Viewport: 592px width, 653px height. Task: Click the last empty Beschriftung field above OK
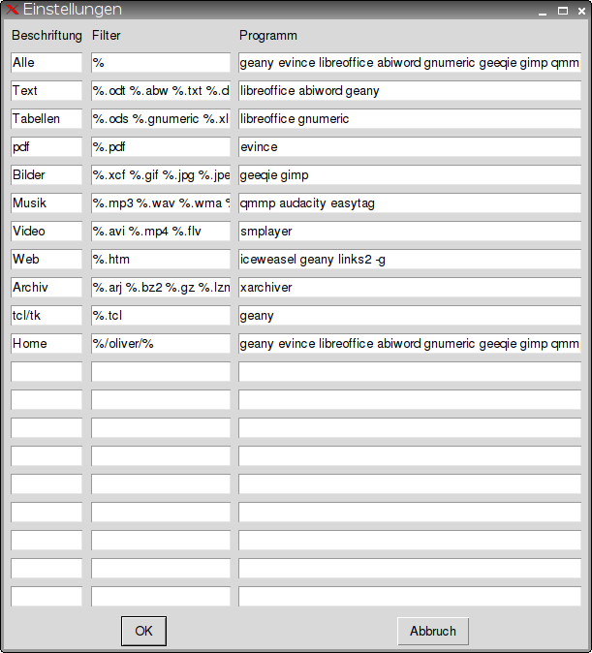(x=47, y=597)
